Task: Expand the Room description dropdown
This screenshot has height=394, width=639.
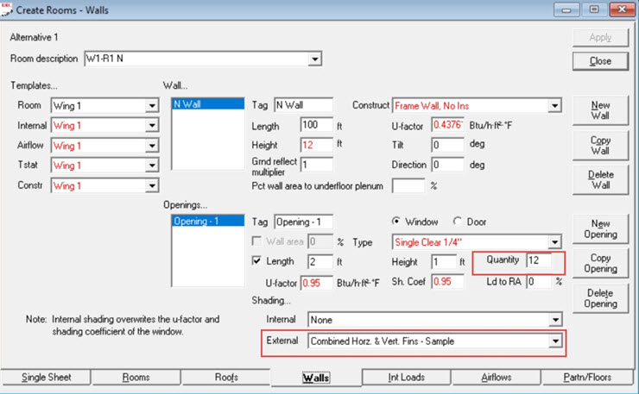Action: pos(314,59)
